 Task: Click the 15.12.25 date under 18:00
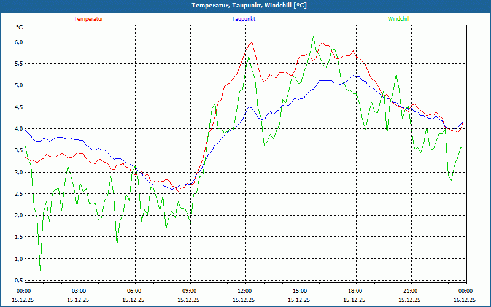coord(354,300)
